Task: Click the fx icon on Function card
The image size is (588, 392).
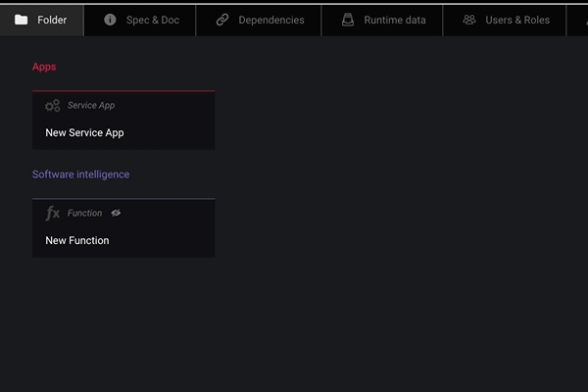Action: click(53, 214)
